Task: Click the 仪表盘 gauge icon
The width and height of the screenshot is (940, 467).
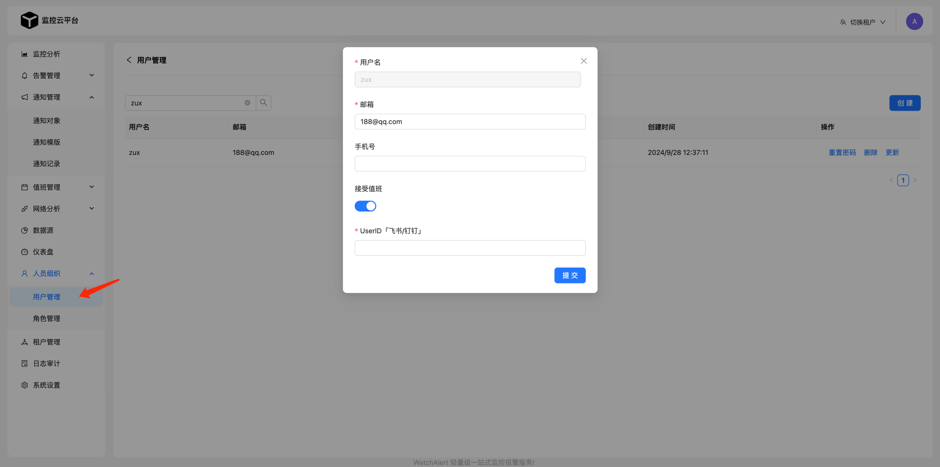Action: click(x=24, y=252)
